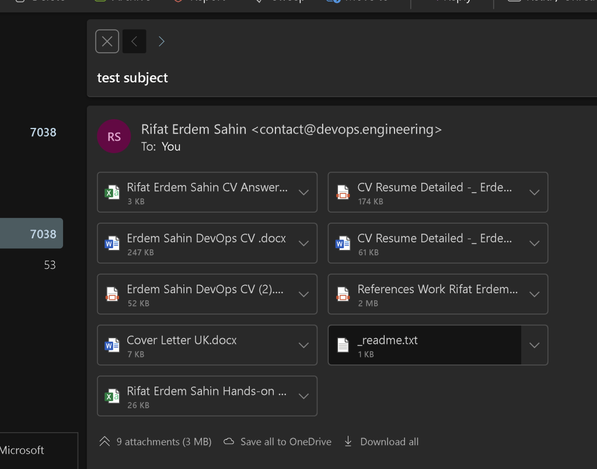Select the unhighlighted folder showing 7038

43,132
